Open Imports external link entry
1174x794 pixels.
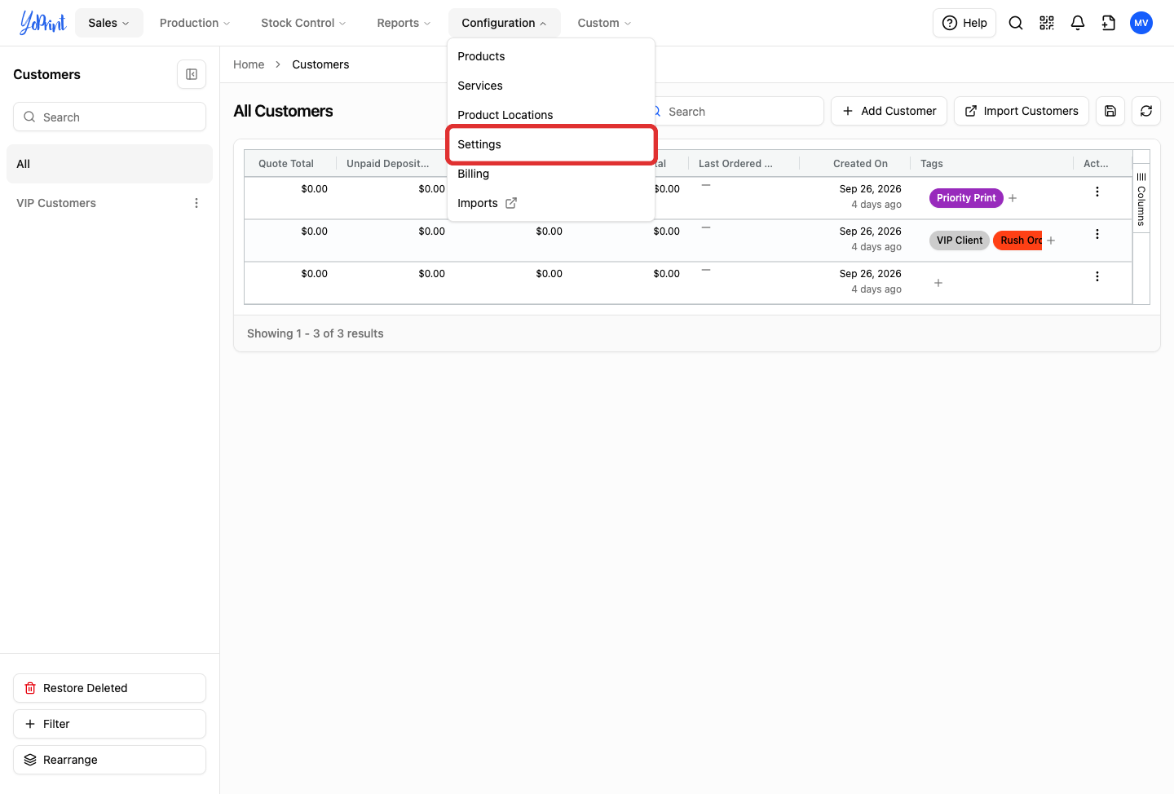551,203
